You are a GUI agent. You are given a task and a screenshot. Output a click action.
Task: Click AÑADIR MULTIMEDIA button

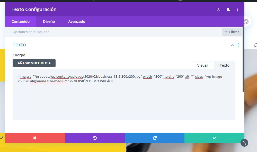(34, 63)
